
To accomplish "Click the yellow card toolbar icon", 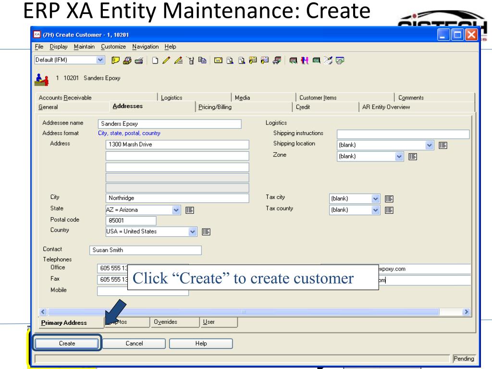I will [218, 60].
